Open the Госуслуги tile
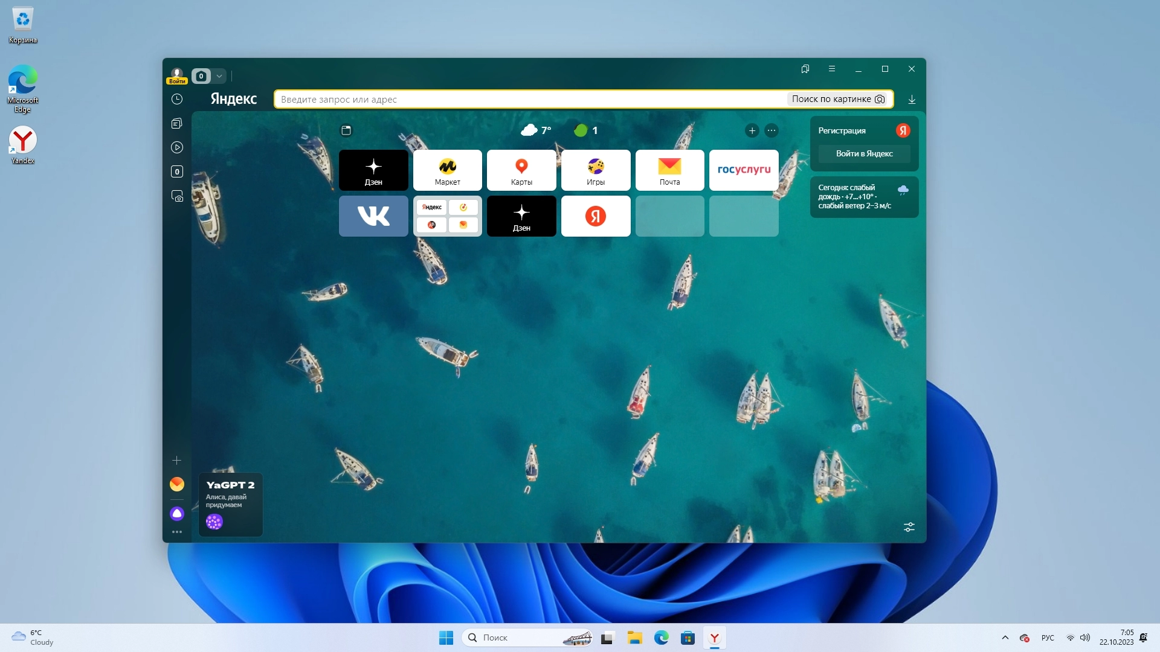The height and width of the screenshot is (652, 1160). pyautogui.click(x=744, y=170)
